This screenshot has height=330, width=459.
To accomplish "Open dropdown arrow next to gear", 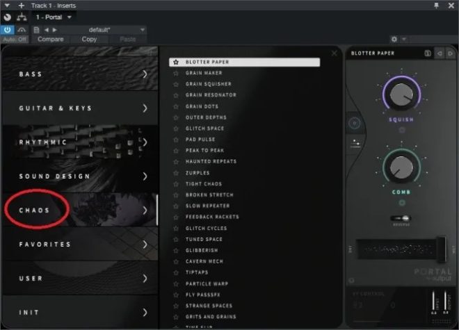I will point(404,39).
